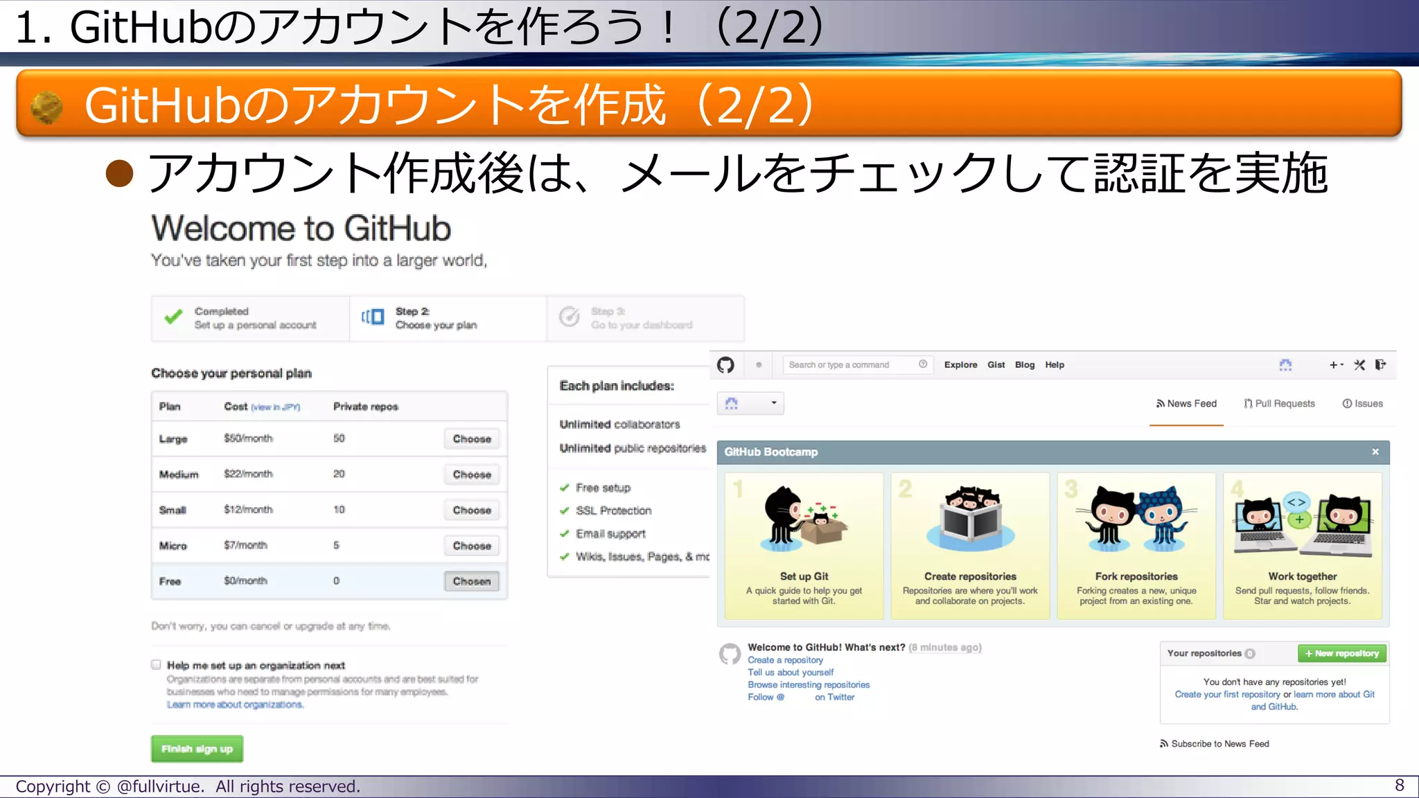
Task: Click the $0/month cost cell
Action: click(x=245, y=581)
